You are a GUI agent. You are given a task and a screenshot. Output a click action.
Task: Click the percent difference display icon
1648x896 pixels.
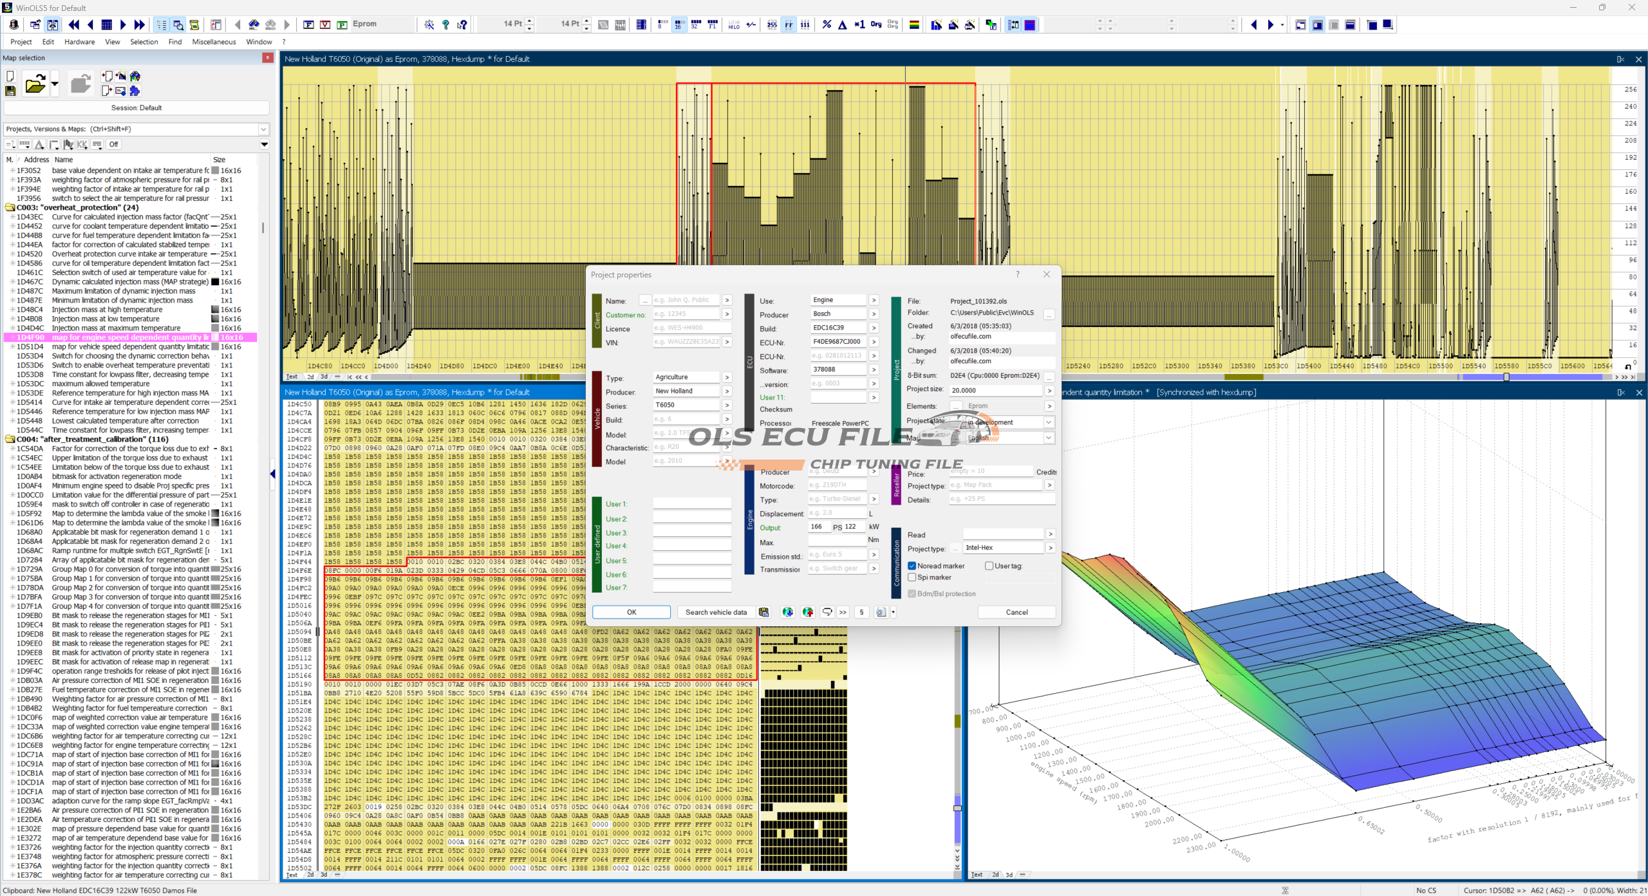(827, 25)
